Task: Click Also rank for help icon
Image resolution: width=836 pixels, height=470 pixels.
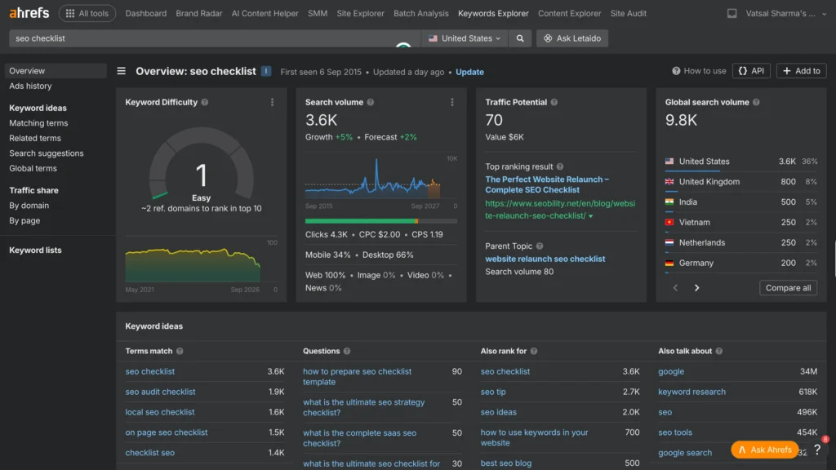Action: [534, 351]
